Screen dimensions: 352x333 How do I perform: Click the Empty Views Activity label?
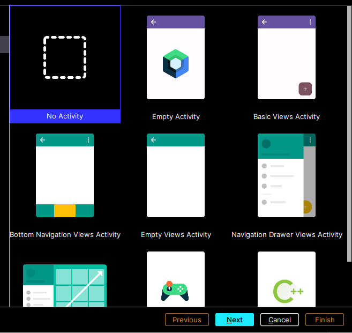pyautogui.click(x=176, y=234)
